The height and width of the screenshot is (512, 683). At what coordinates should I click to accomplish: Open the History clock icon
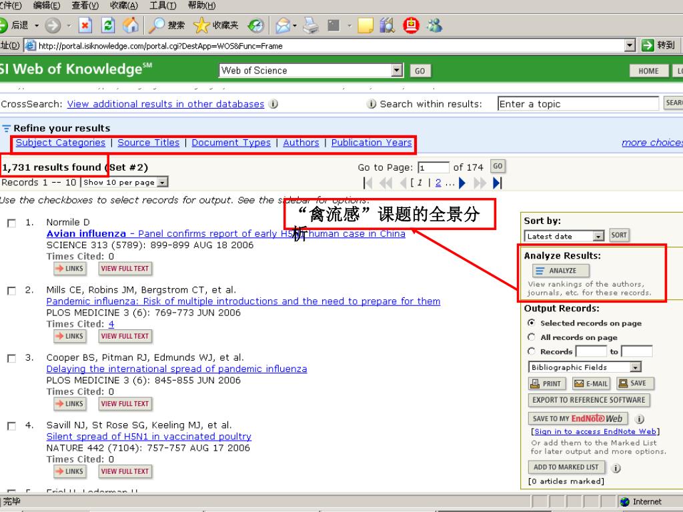255,25
